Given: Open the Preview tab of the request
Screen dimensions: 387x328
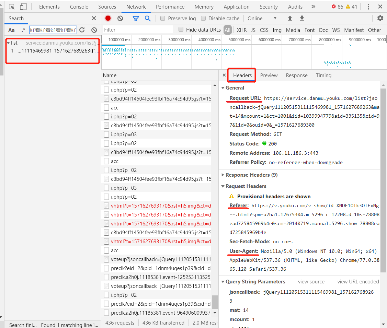Looking at the screenshot, I should click(269, 75).
